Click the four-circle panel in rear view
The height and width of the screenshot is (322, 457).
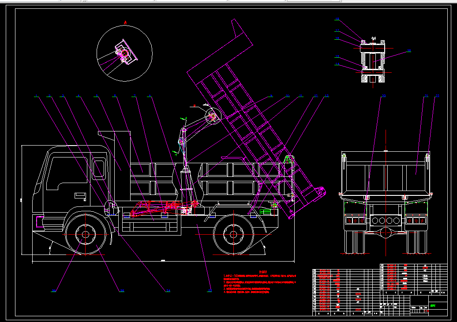[386, 221]
